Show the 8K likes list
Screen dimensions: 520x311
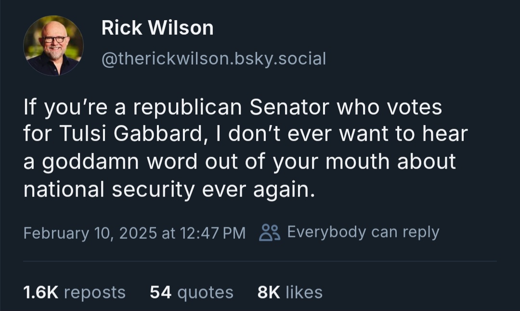[x=290, y=292]
